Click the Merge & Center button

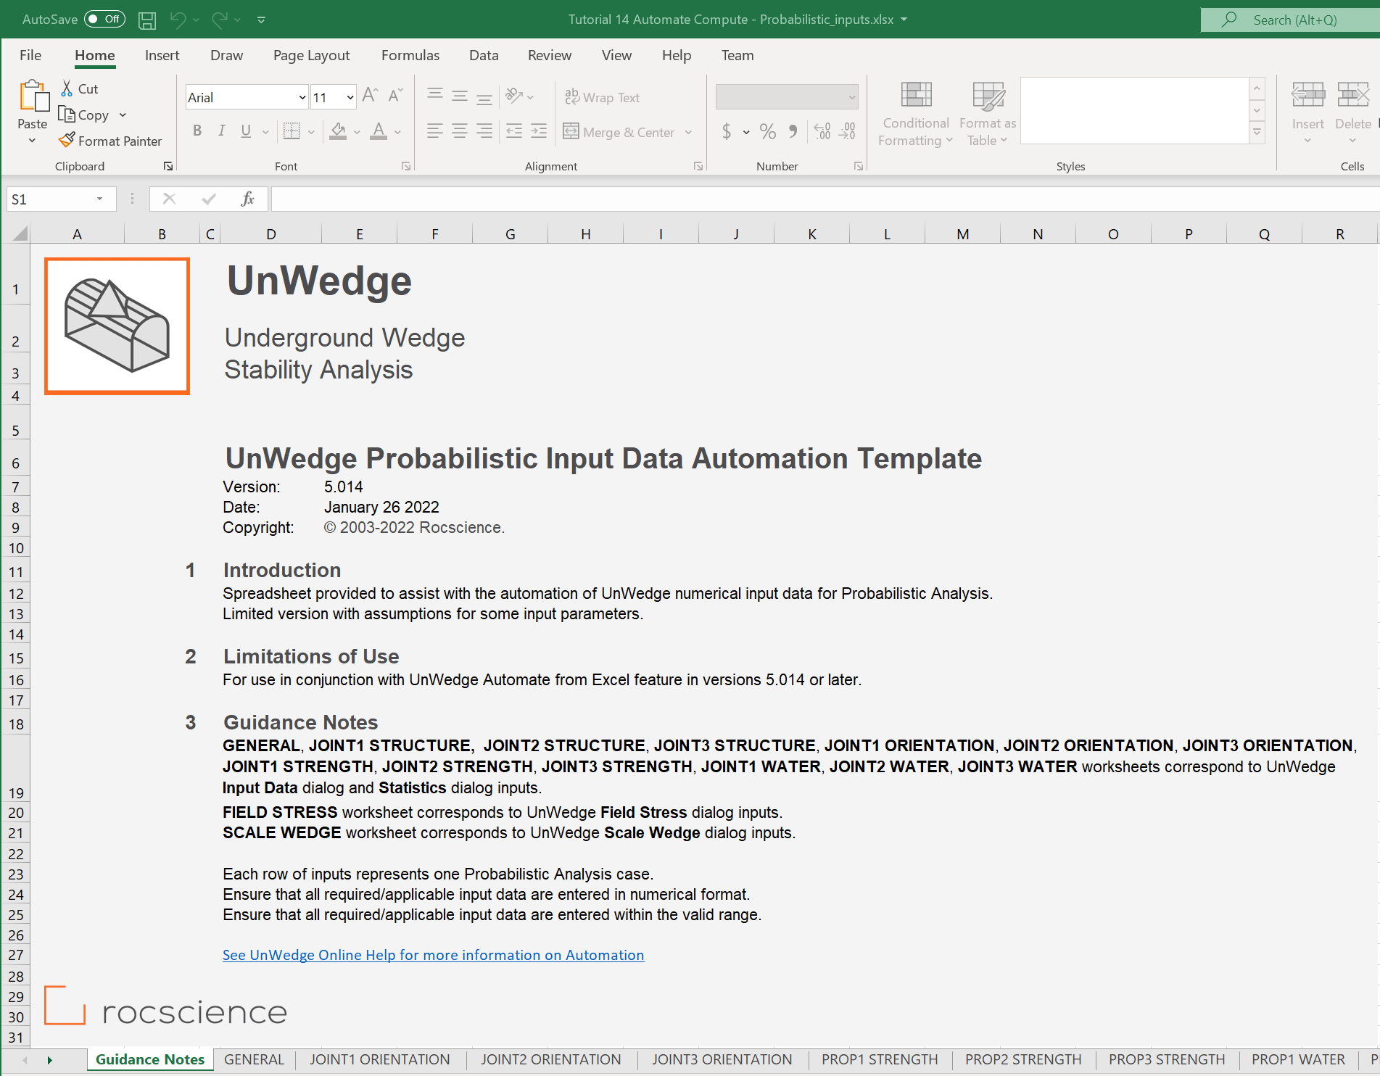620,132
